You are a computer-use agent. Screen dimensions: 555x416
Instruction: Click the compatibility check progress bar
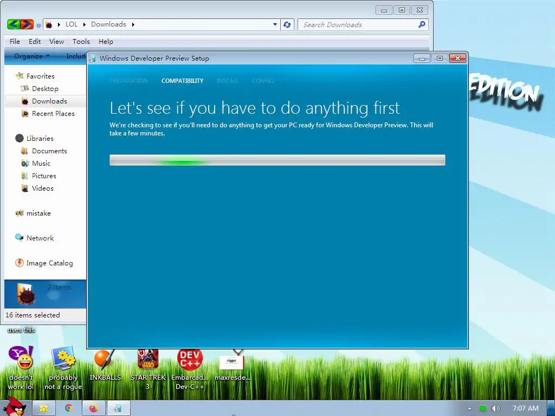277,160
